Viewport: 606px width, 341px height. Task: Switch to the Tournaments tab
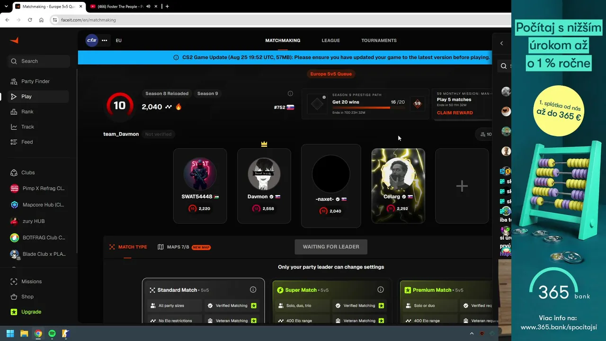(379, 40)
